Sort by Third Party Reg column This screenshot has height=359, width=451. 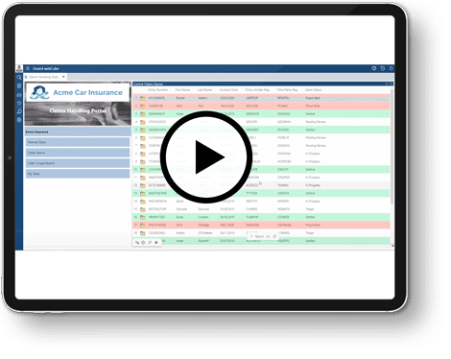pyautogui.click(x=287, y=90)
